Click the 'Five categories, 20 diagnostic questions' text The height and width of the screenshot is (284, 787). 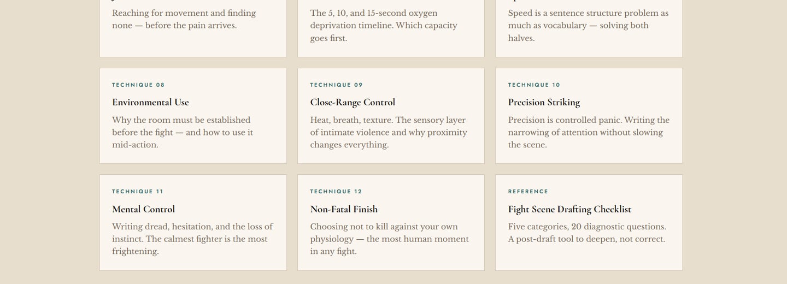[x=587, y=233]
